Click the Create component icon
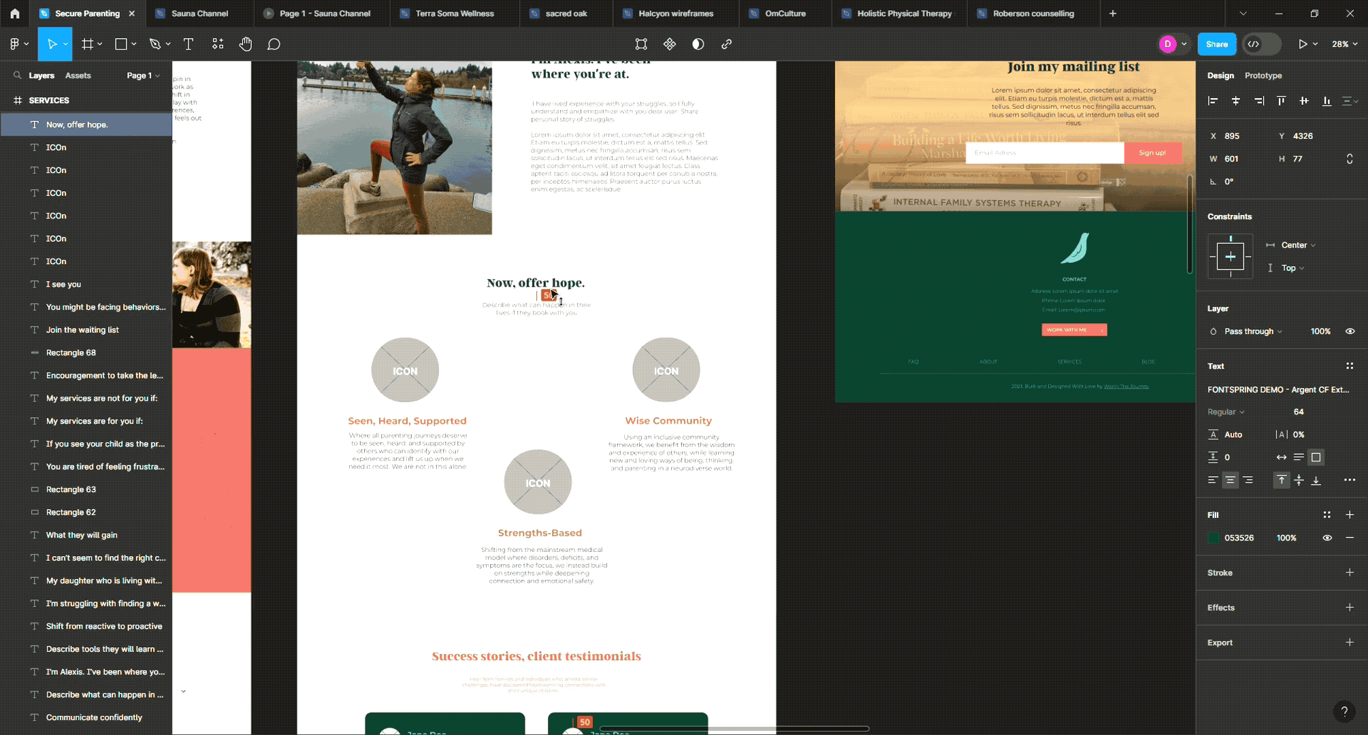1368x735 pixels. click(x=670, y=44)
